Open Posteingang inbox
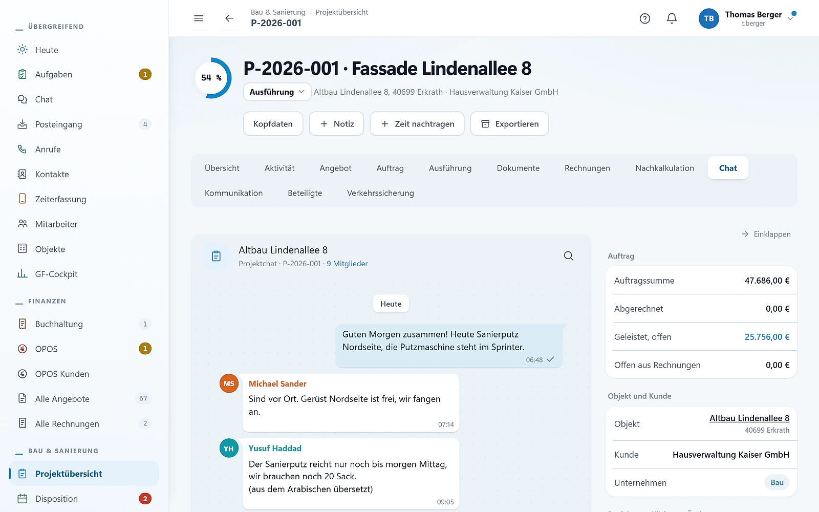819x512 pixels. coord(84,124)
